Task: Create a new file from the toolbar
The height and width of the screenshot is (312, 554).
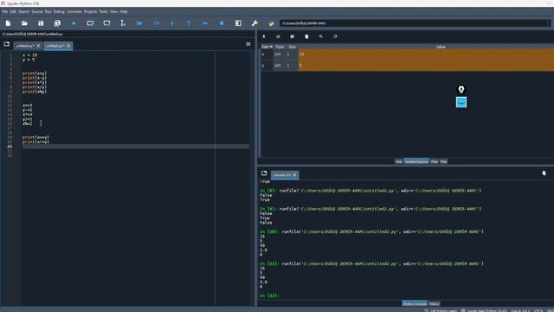Action: tap(8, 23)
